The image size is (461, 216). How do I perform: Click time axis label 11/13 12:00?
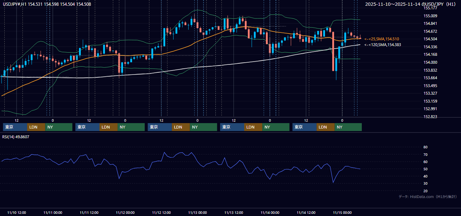(234, 212)
